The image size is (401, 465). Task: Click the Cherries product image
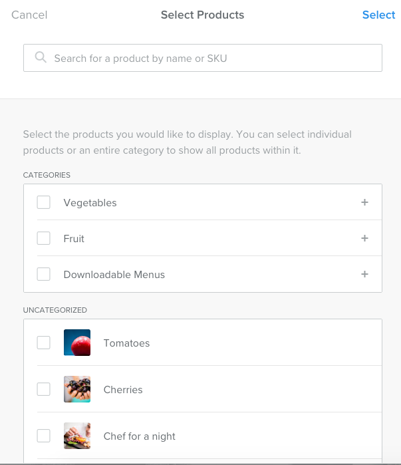[x=77, y=390]
